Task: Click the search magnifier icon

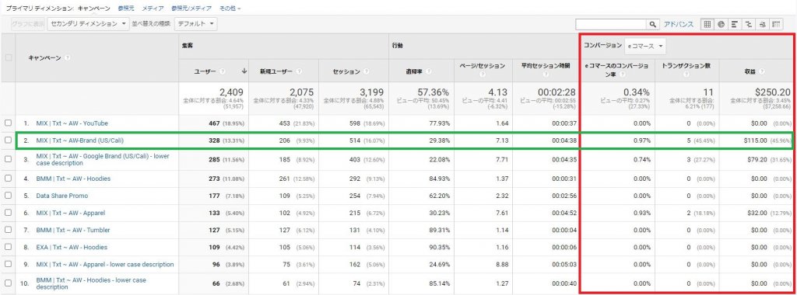Action: [653, 24]
